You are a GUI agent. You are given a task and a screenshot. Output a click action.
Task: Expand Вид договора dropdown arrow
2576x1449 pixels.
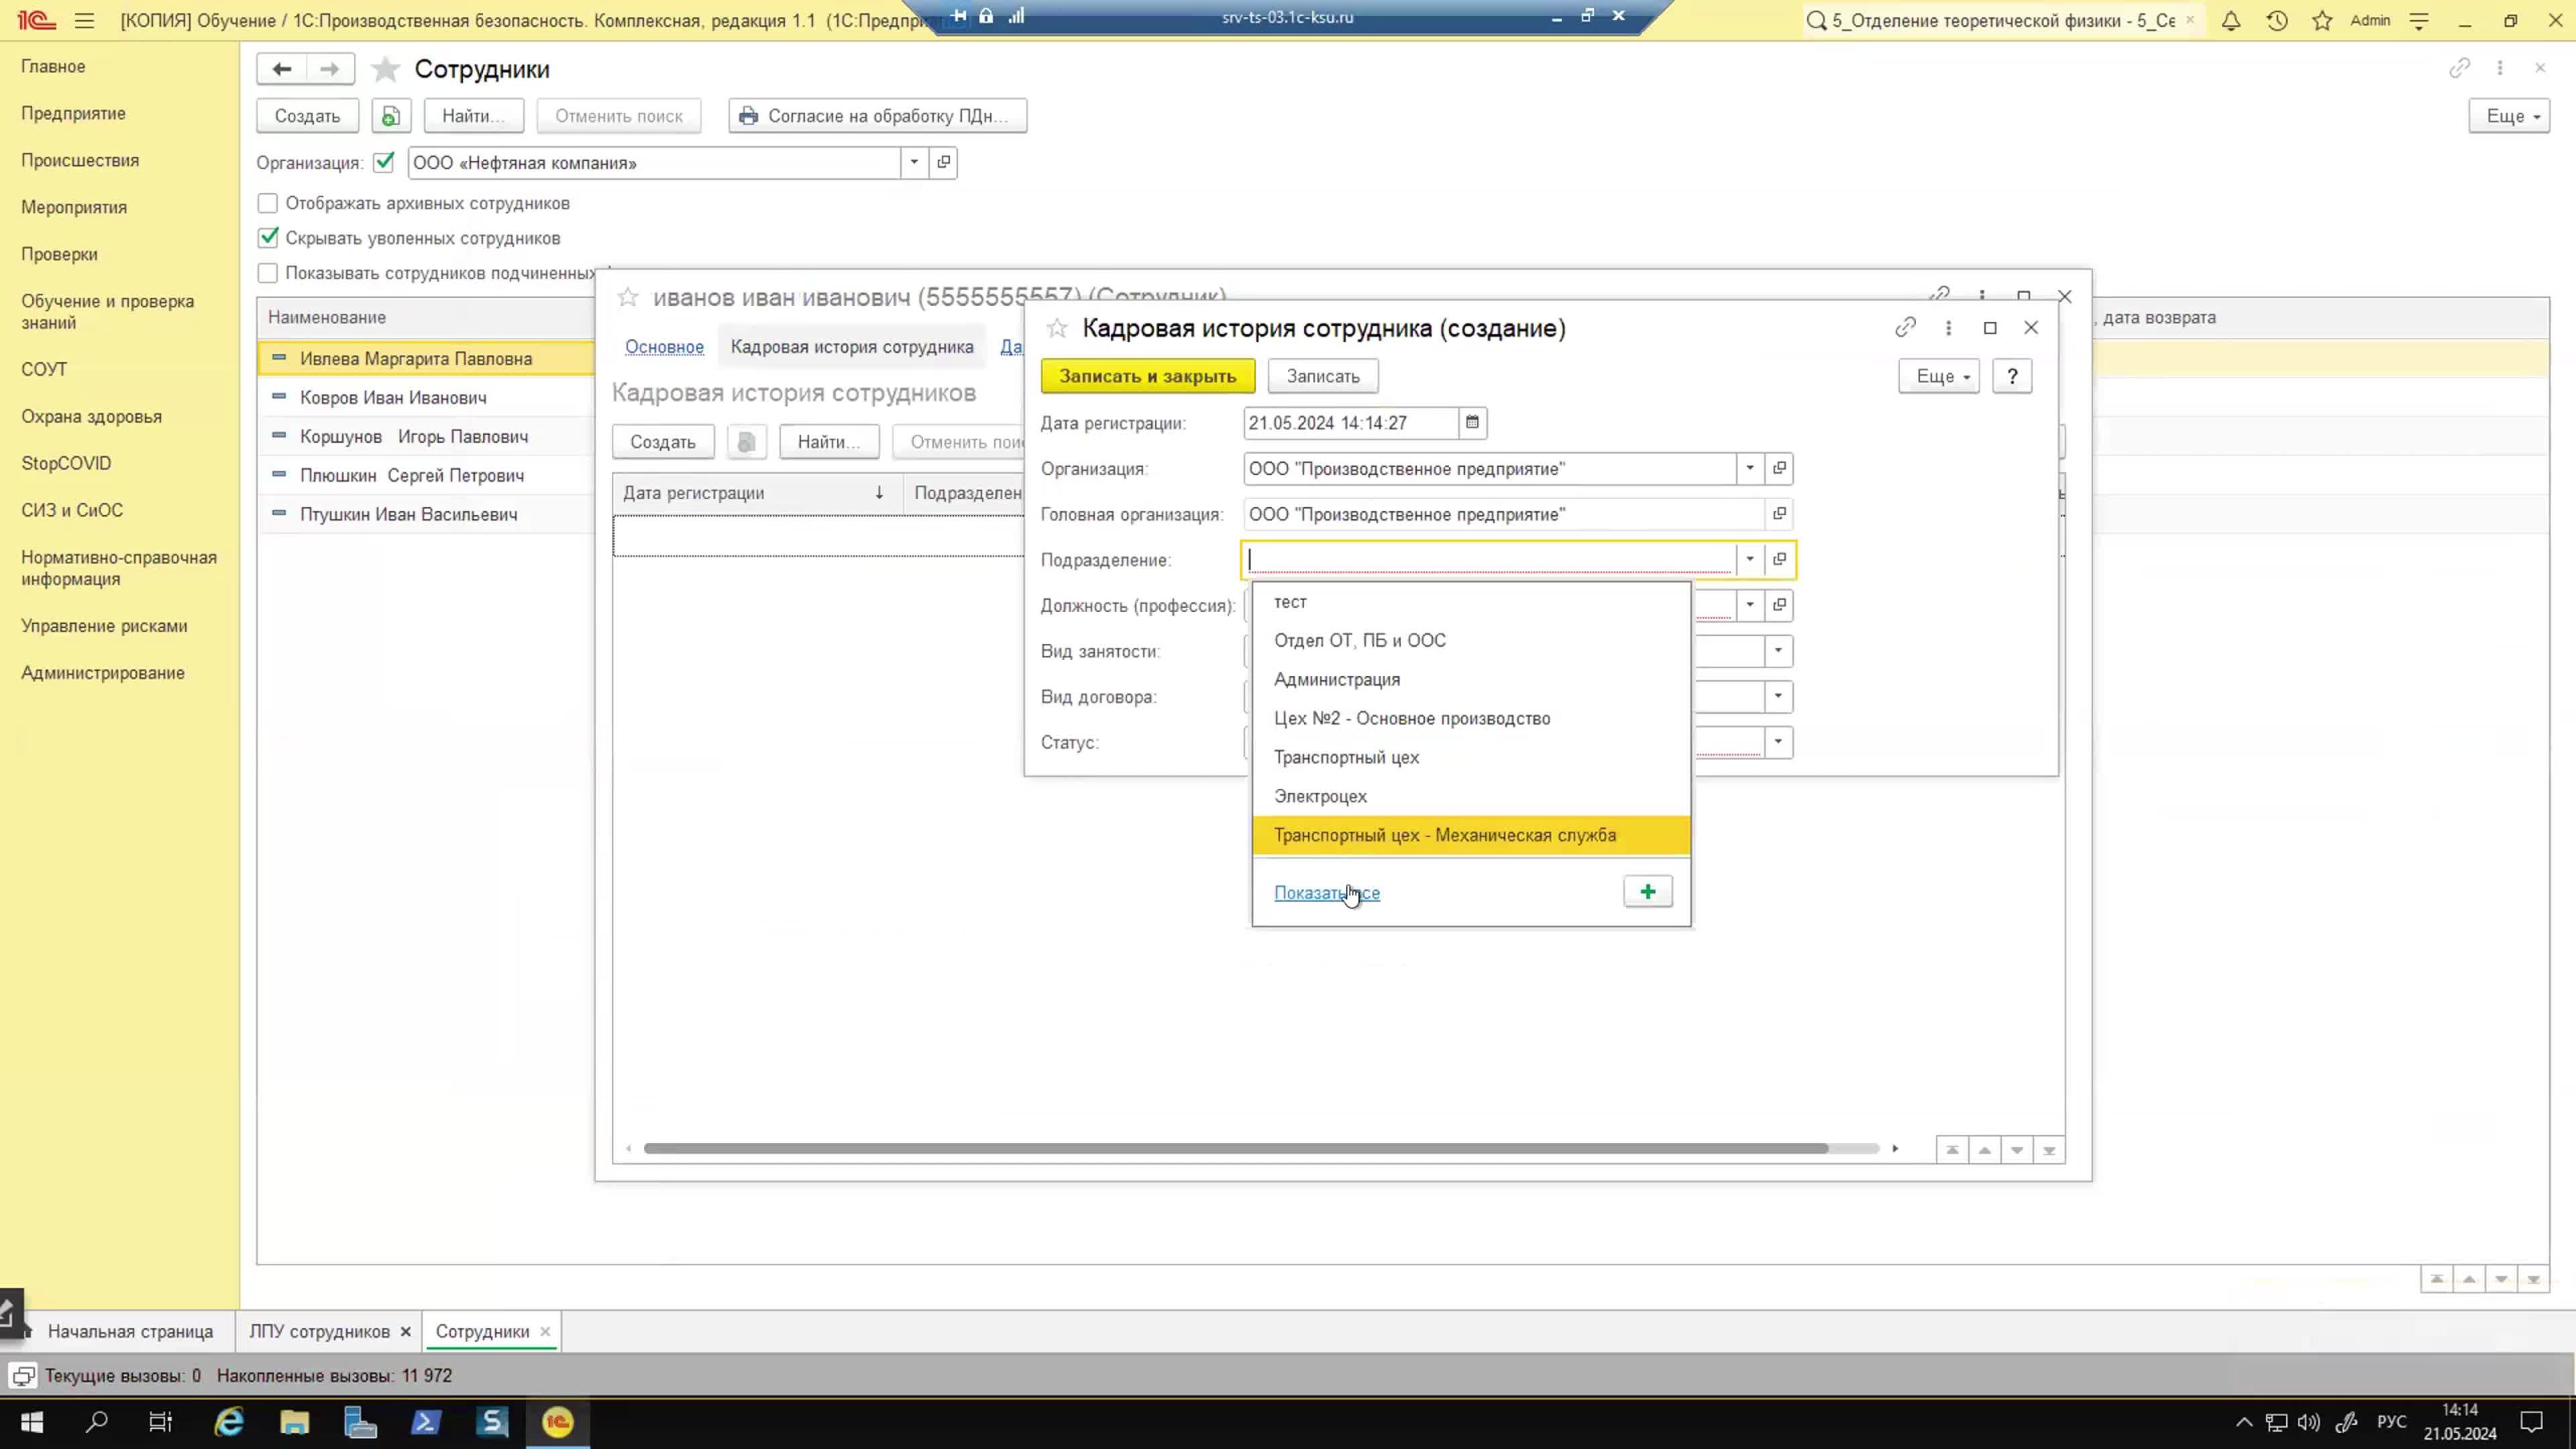click(x=1778, y=697)
